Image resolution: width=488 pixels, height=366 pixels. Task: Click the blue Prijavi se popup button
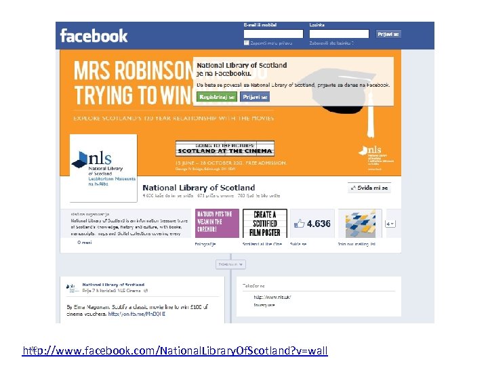[x=255, y=97]
